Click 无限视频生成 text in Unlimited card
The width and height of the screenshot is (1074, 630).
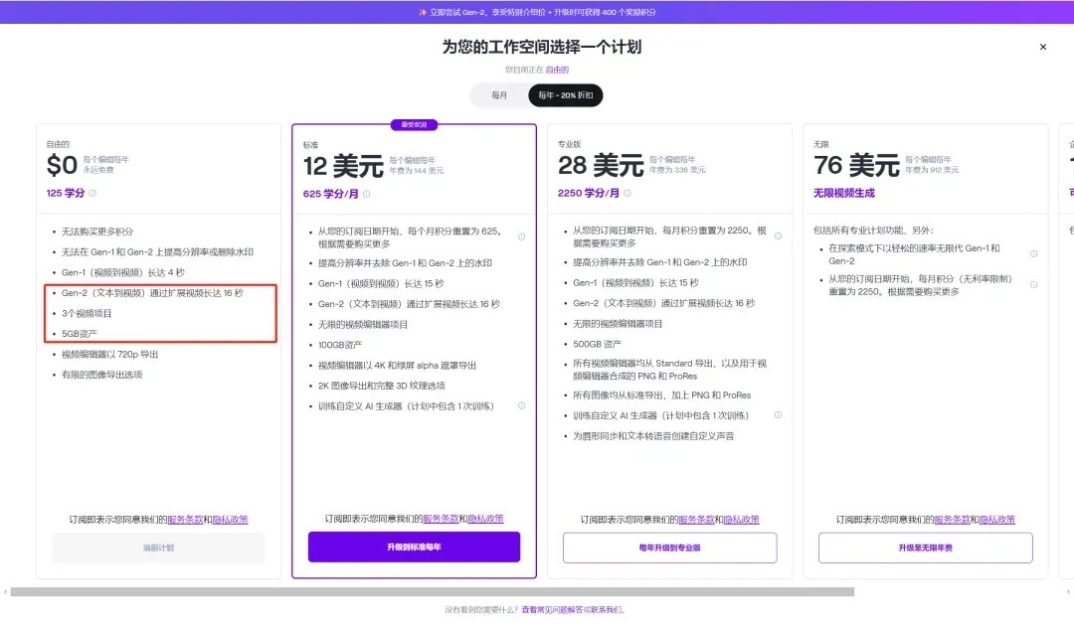tap(844, 193)
